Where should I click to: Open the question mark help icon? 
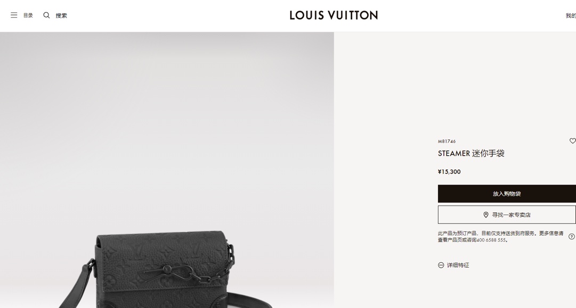point(572,237)
